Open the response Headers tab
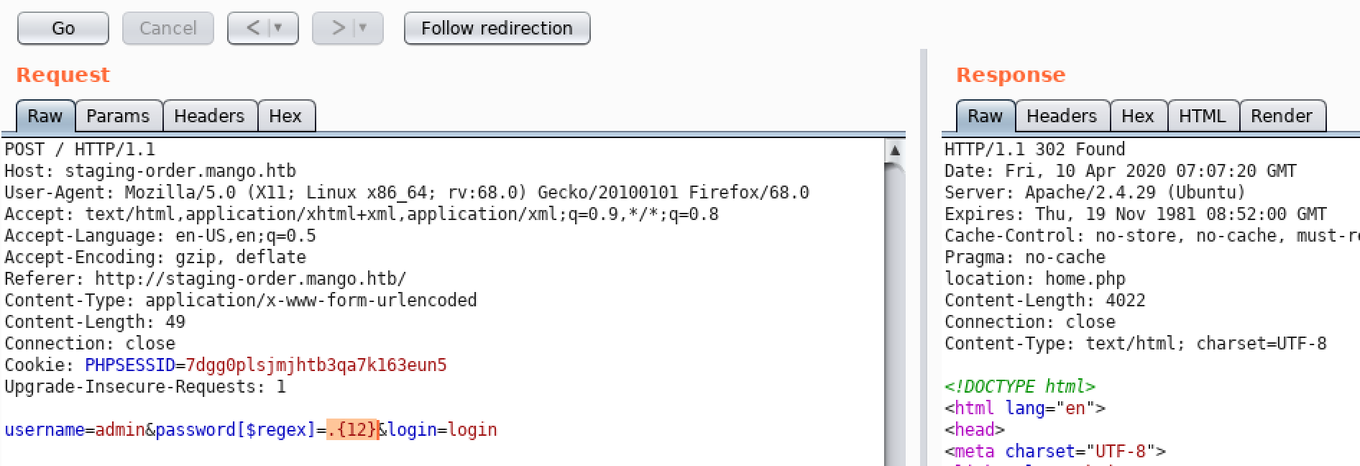1360x466 pixels. tap(1062, 116)
